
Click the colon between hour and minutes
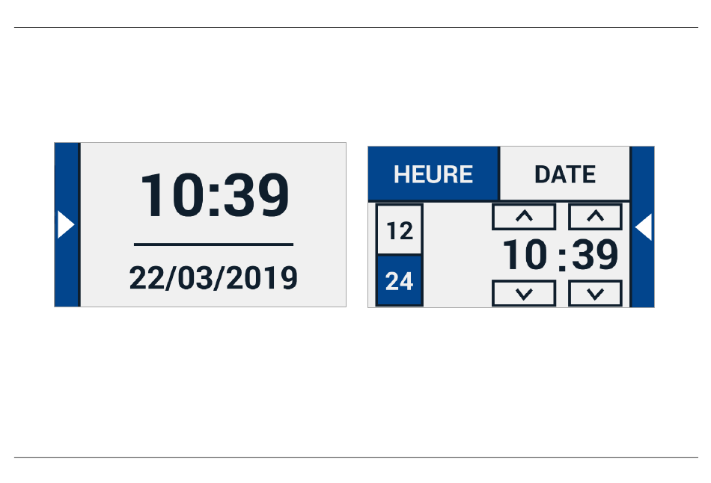pyautogui.click(x=562, y=256)
